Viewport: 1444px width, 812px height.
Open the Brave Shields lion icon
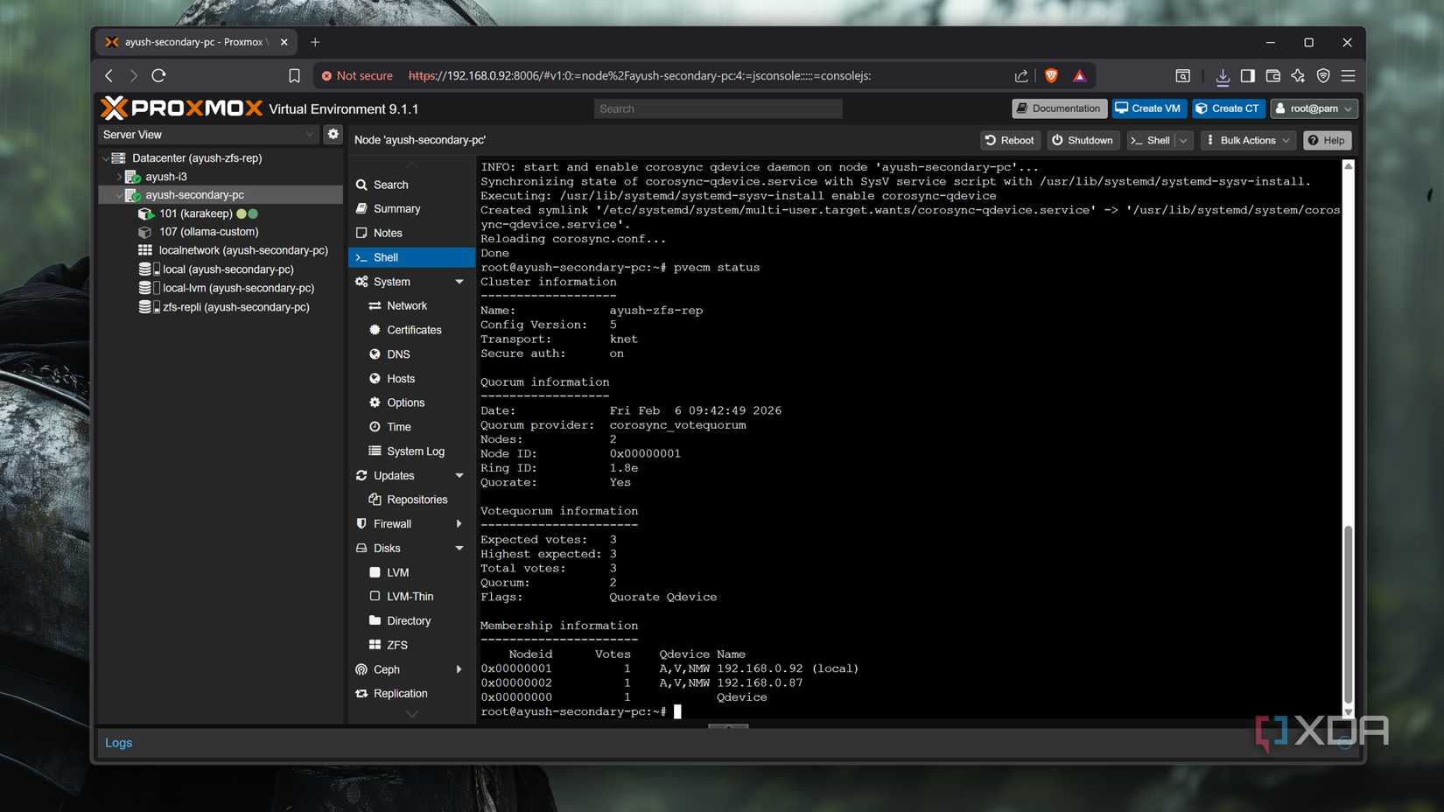pos(1051,75)
